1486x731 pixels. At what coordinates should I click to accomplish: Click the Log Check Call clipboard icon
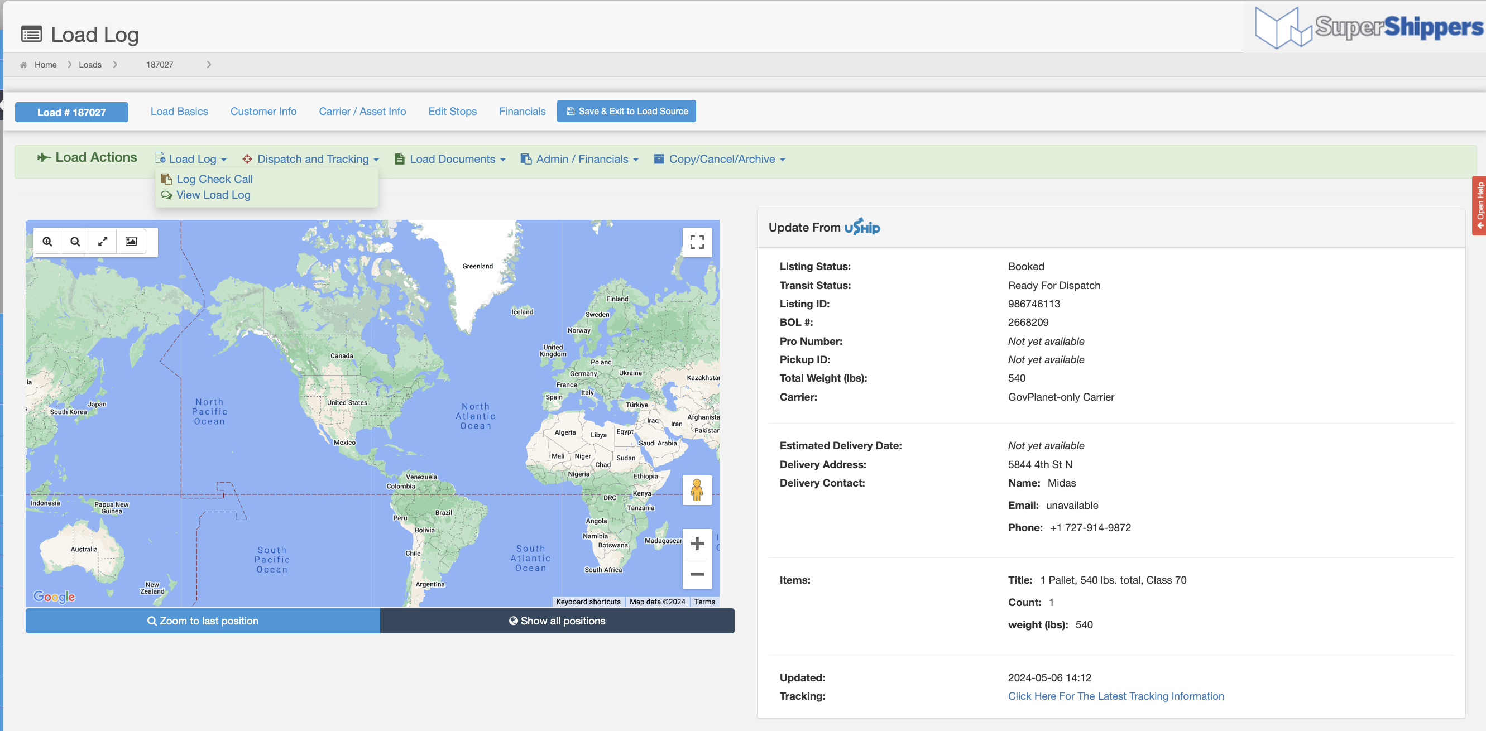[166, 179]
